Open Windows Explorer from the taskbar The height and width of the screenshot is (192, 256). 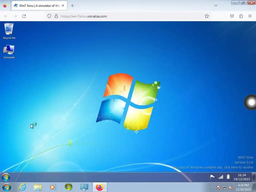click(x=38, y=187)
